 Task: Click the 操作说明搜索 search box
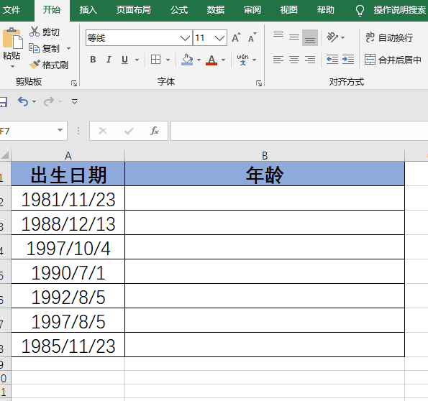coord(400,10)
